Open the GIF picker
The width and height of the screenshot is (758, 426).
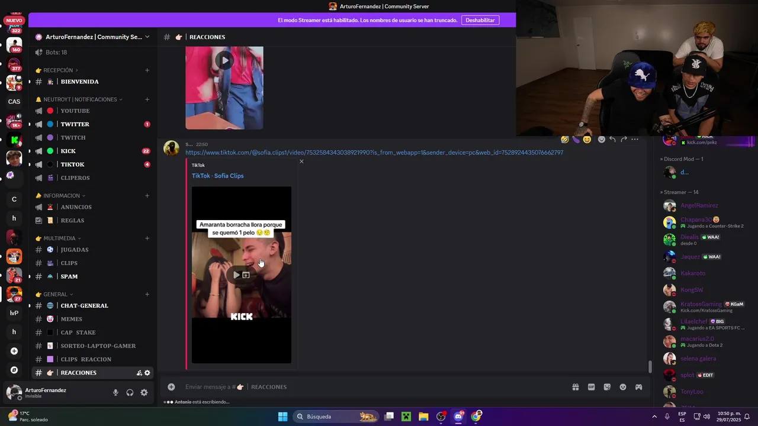pyautogui.click(x=591, y=387)
